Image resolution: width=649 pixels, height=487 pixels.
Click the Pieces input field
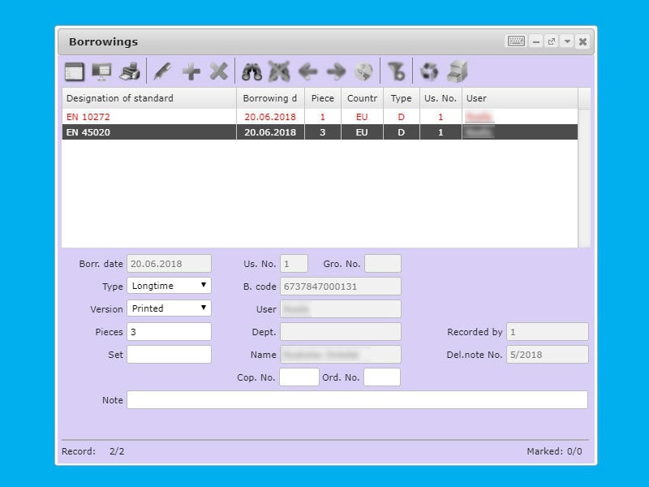tap(169, 332)
